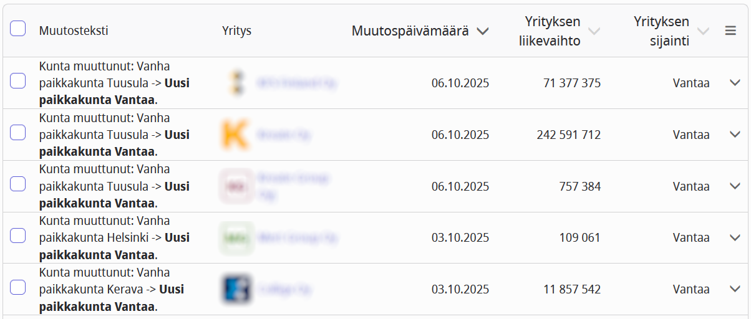Open the table column settings hamburger menu
The width and height of the screenshot is (751, 319).
[x=730, y=31]
